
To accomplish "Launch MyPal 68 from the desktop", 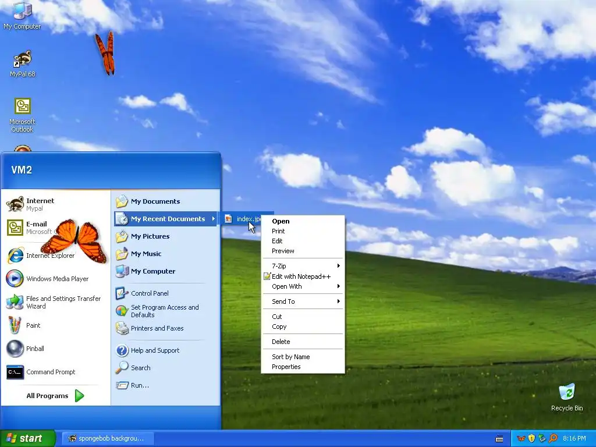I will [23, 63].
